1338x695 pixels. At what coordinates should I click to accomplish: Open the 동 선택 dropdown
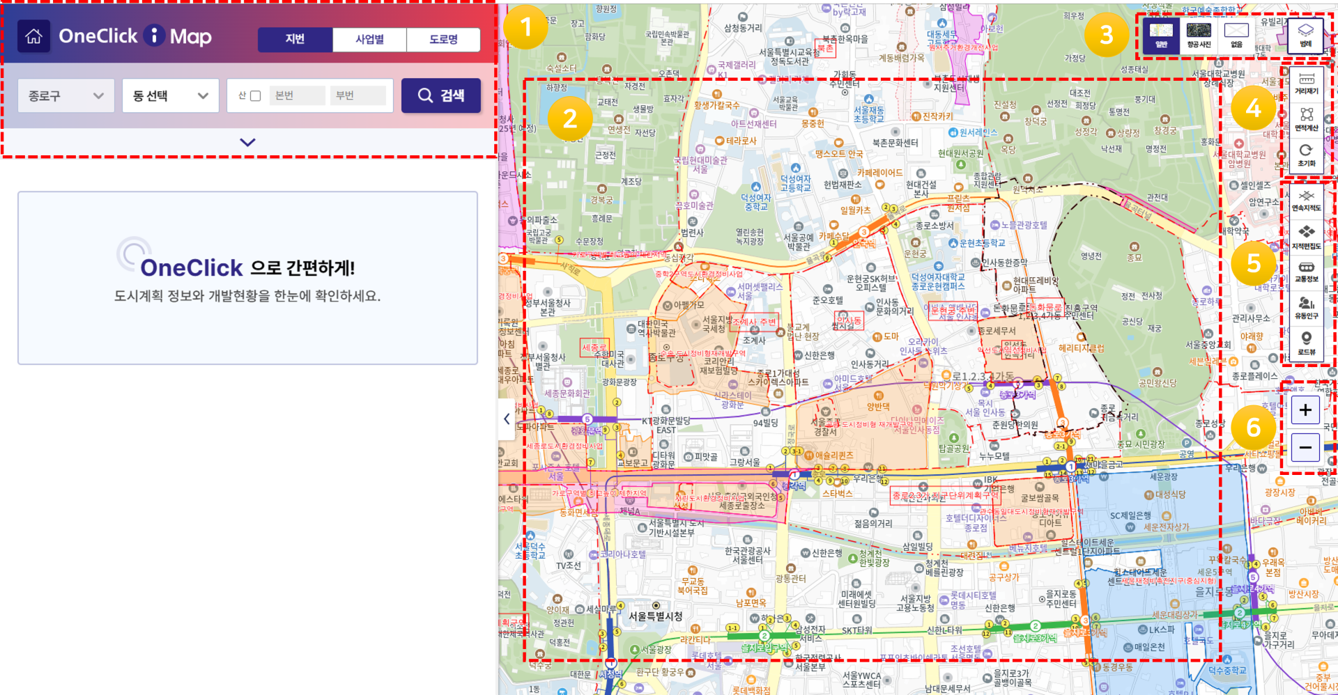171,95
